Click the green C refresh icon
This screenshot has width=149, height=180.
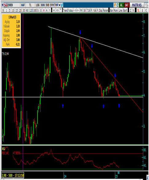pos(117,5)
